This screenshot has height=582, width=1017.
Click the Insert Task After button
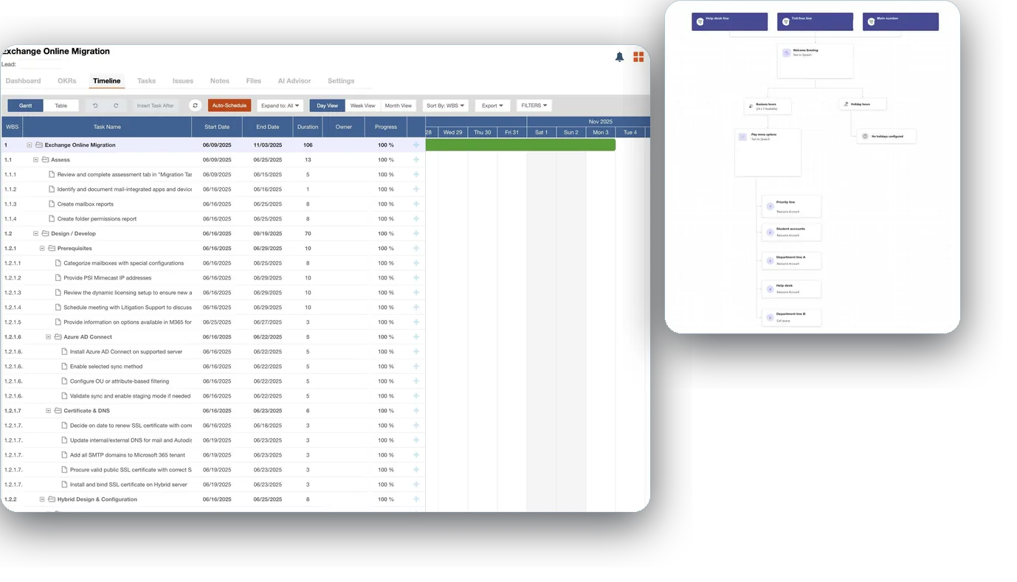click(x=156, y=105)
